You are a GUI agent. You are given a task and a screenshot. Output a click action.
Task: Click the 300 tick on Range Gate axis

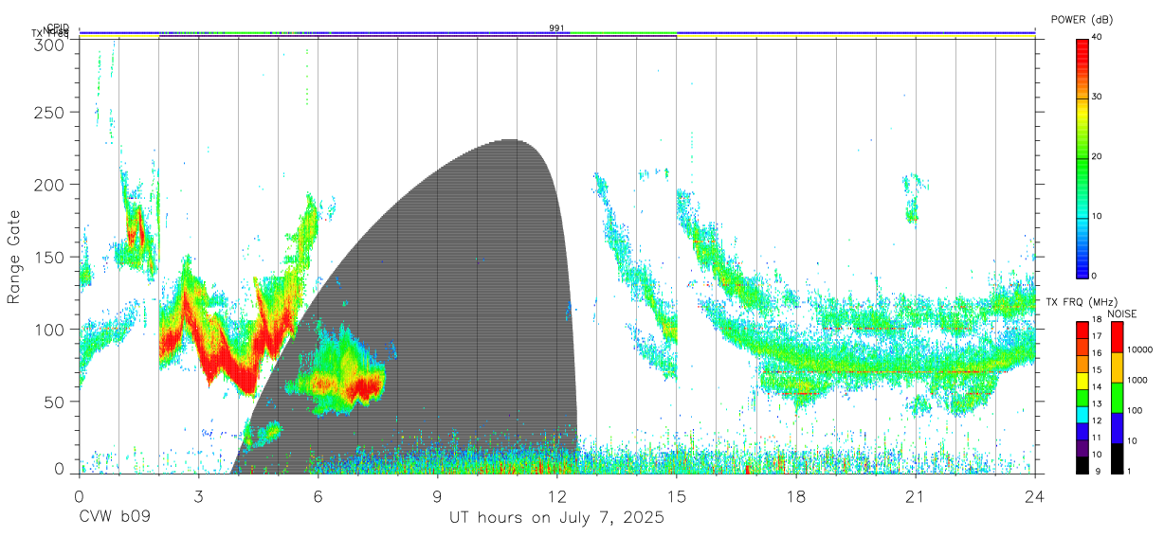(47, 44)
